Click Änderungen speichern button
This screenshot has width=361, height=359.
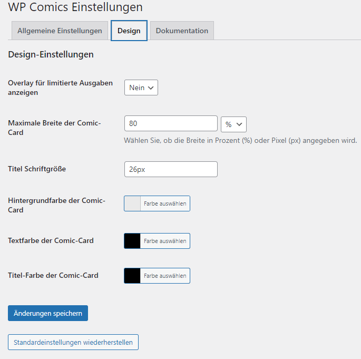point(48,313)
